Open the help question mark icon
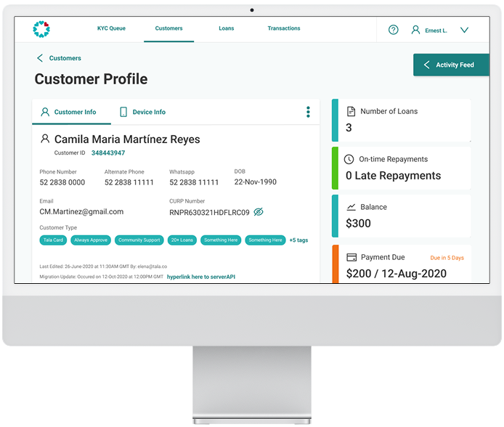The image size is (504, 427). click(393, 30)
